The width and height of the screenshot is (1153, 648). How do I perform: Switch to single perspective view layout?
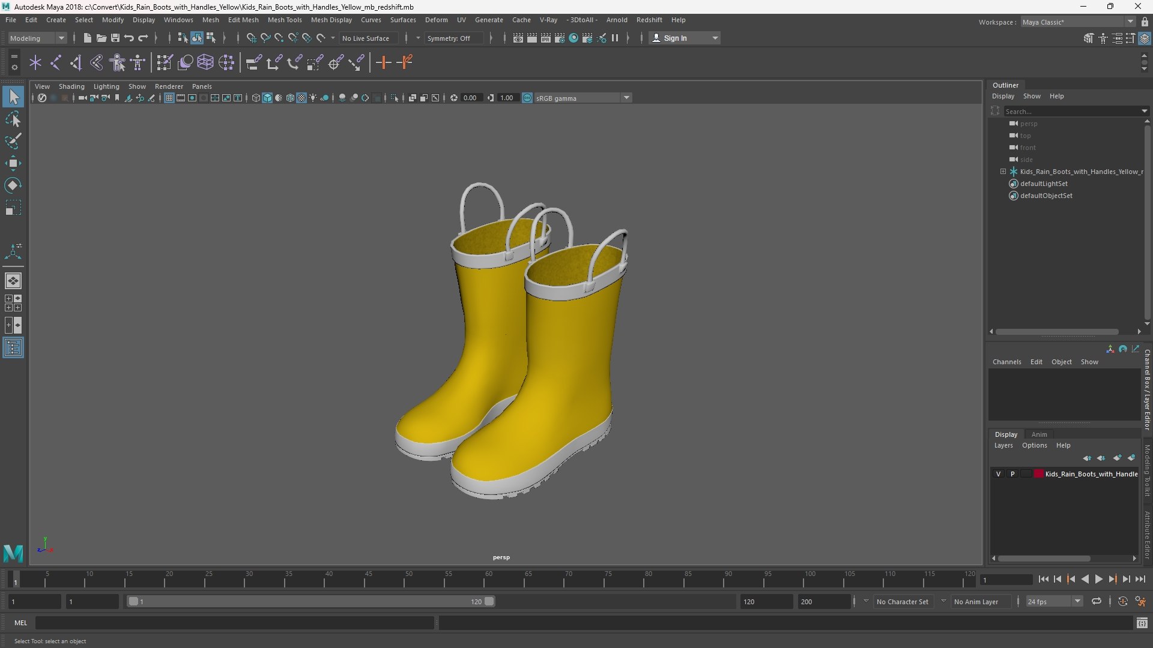tap(13, 281)
